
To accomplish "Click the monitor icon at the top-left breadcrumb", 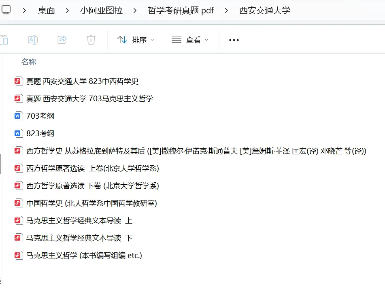I will tap(6, 10).
